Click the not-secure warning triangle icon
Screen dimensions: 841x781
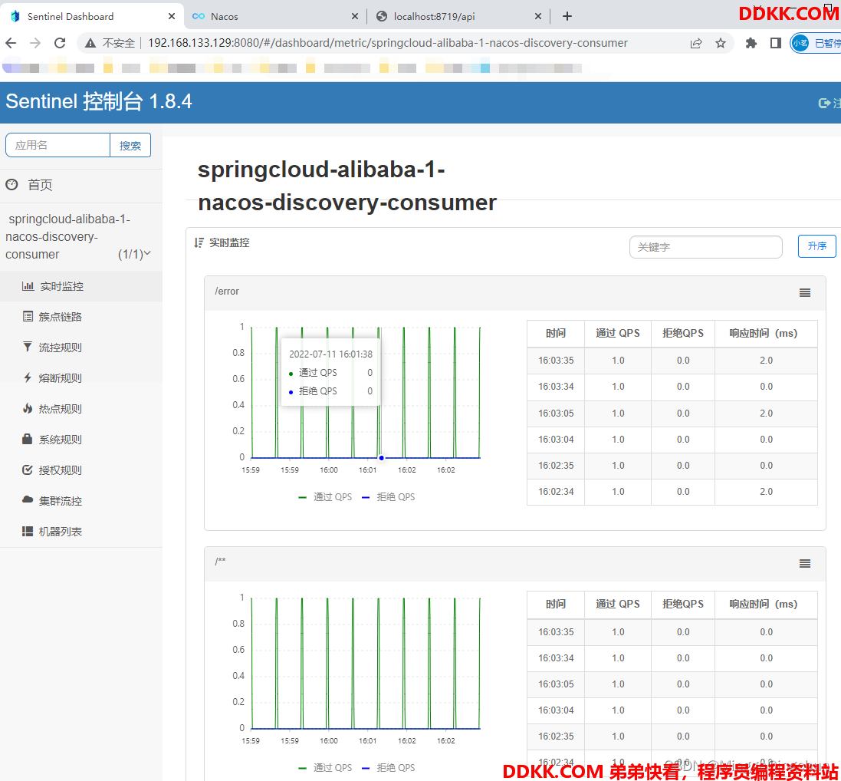tap(90, 43)
